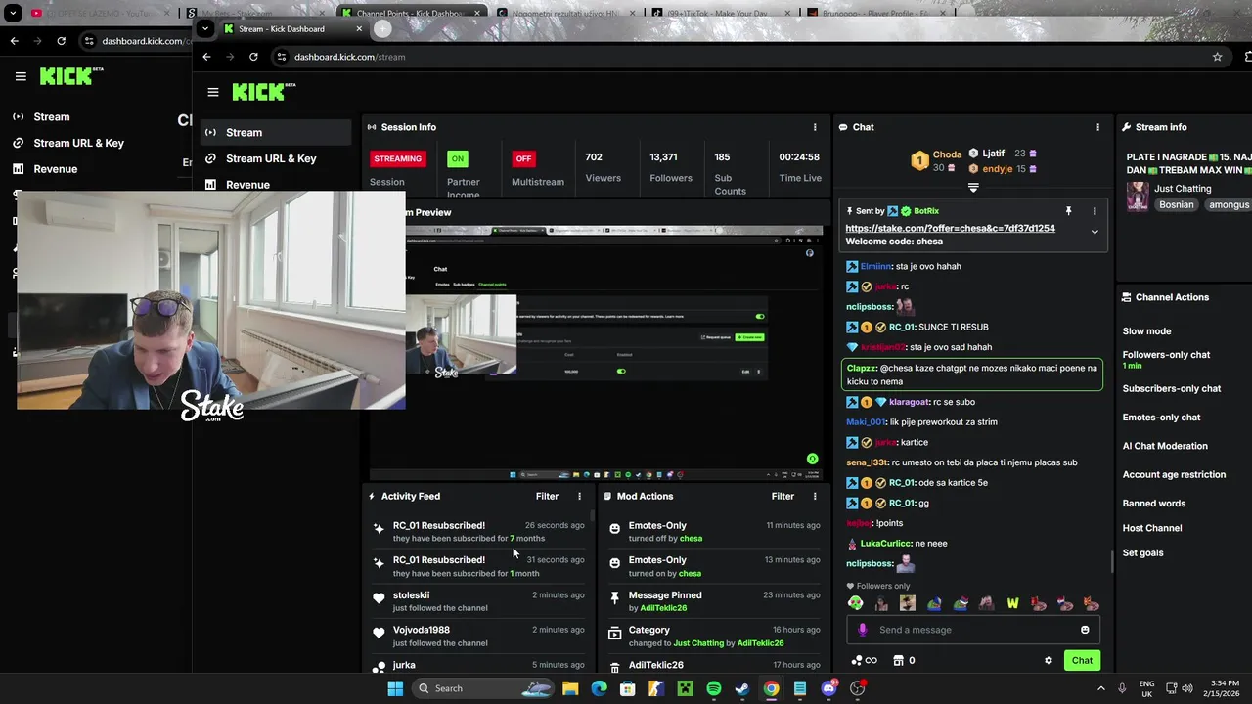Image resolution: width=1252 pixels, height=704 pixels.
Task: Open Banned words channel action
Action: coord(1153,504)
